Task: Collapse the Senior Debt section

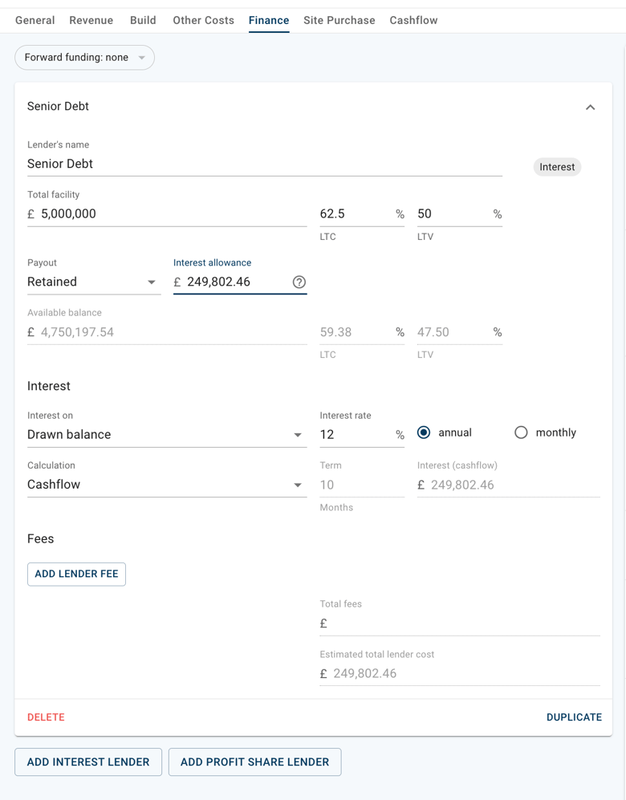Action: [591, 107]
